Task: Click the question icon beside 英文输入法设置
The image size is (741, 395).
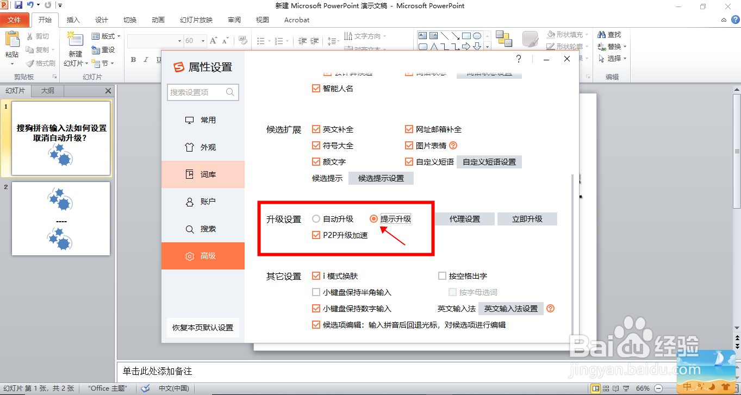Action: (550, 309)
